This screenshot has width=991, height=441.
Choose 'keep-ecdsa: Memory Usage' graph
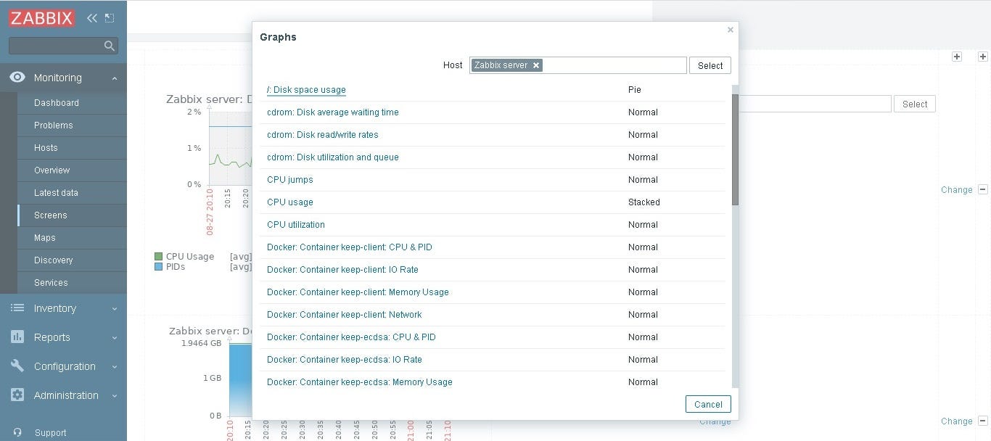click(x=360, y=382)
